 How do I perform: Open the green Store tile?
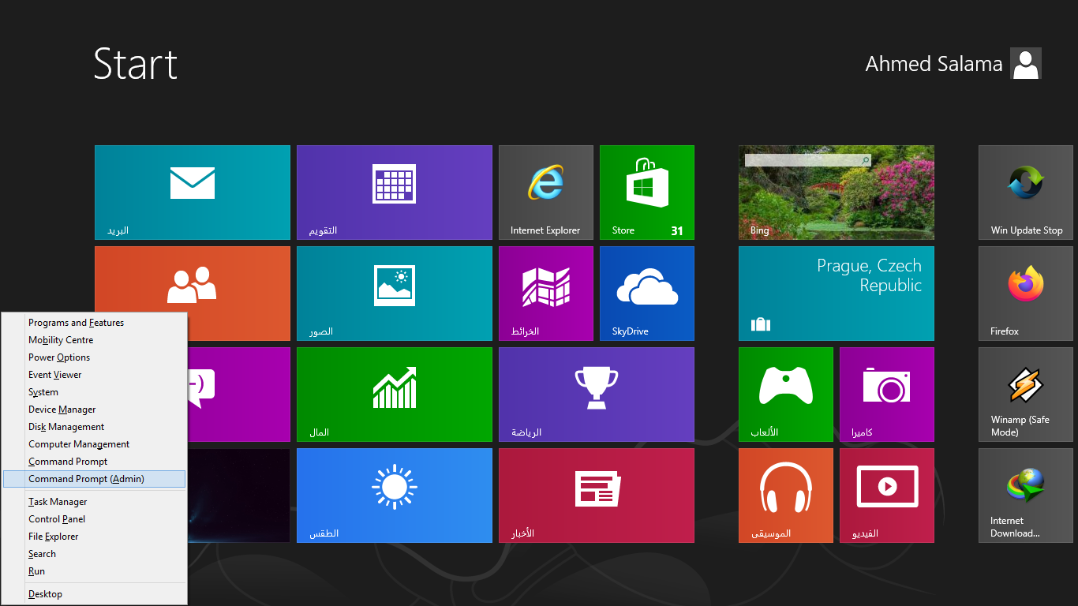coord(647,193)
